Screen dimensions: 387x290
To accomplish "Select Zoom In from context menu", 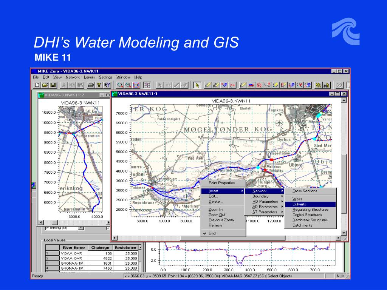I will (x=223, y=210).
